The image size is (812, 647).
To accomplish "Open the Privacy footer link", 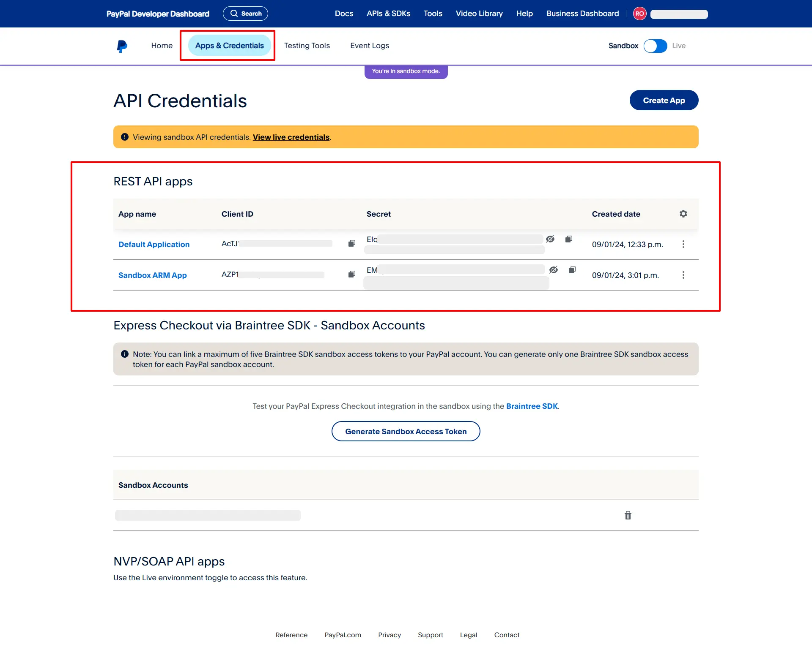I will tap(389, 635).
